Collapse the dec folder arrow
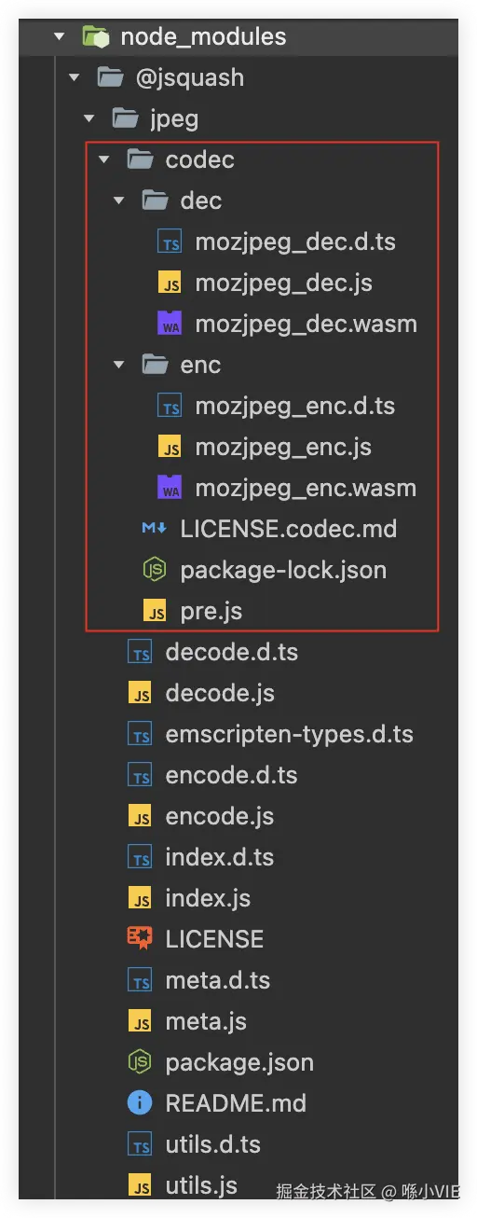477x1218 pixels. pos(119,201)
